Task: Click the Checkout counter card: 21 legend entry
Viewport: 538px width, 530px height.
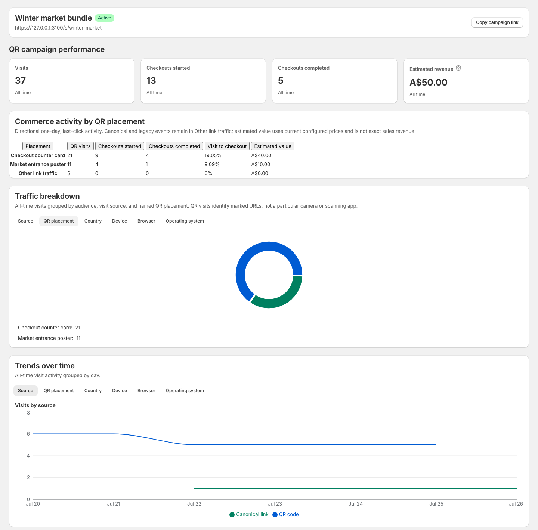Action: pos(49,328)
